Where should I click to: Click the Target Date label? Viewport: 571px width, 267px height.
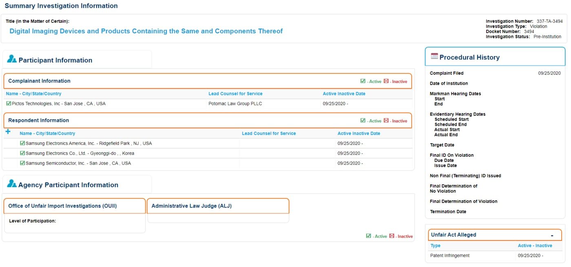tap(442, 145)
